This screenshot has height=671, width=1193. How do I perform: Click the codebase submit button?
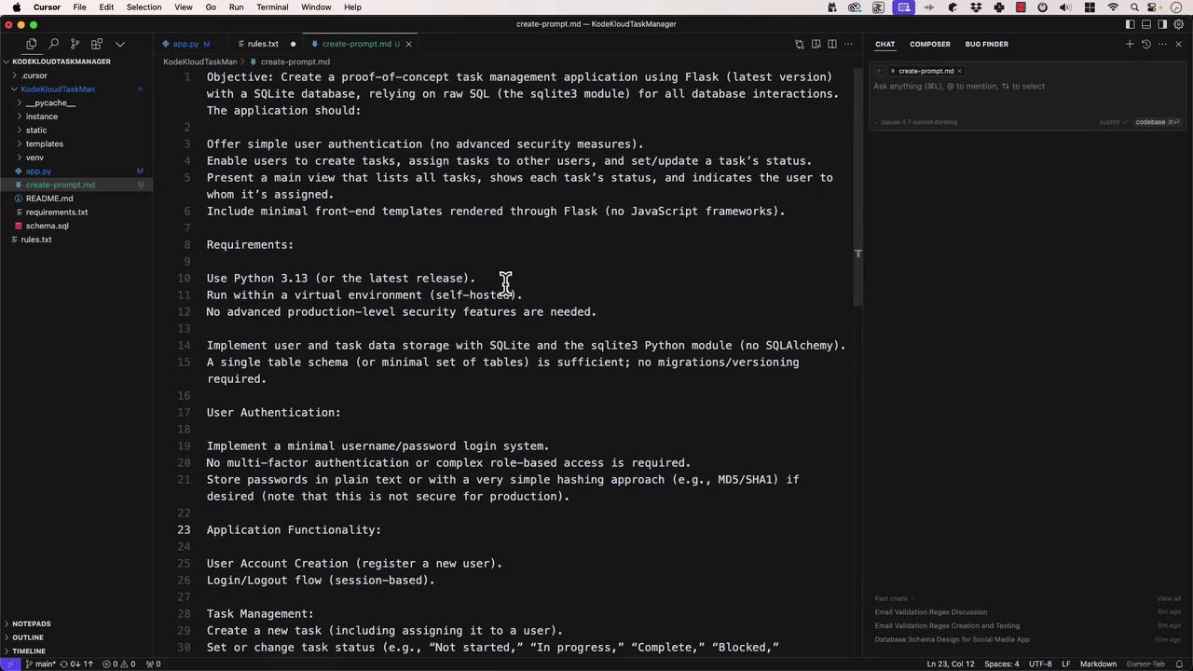[1158, 122]
